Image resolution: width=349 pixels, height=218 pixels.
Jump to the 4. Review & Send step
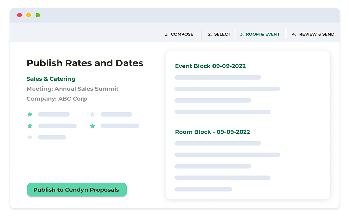click(x=313, y=34)
